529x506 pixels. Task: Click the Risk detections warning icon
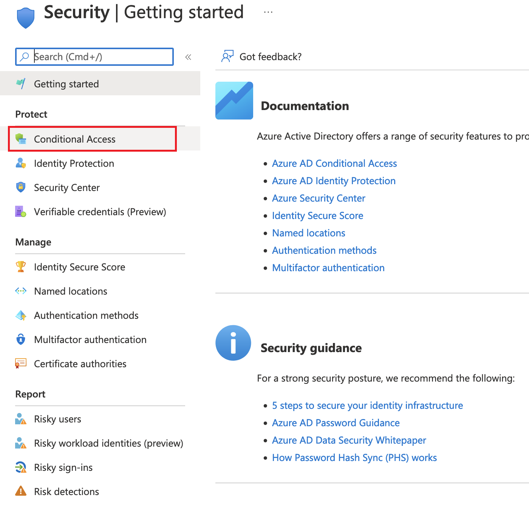pyautogui.click(x=21, y=491)
